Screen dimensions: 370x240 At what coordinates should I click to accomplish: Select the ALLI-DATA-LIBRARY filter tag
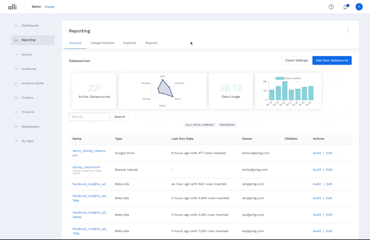[200, 125]
